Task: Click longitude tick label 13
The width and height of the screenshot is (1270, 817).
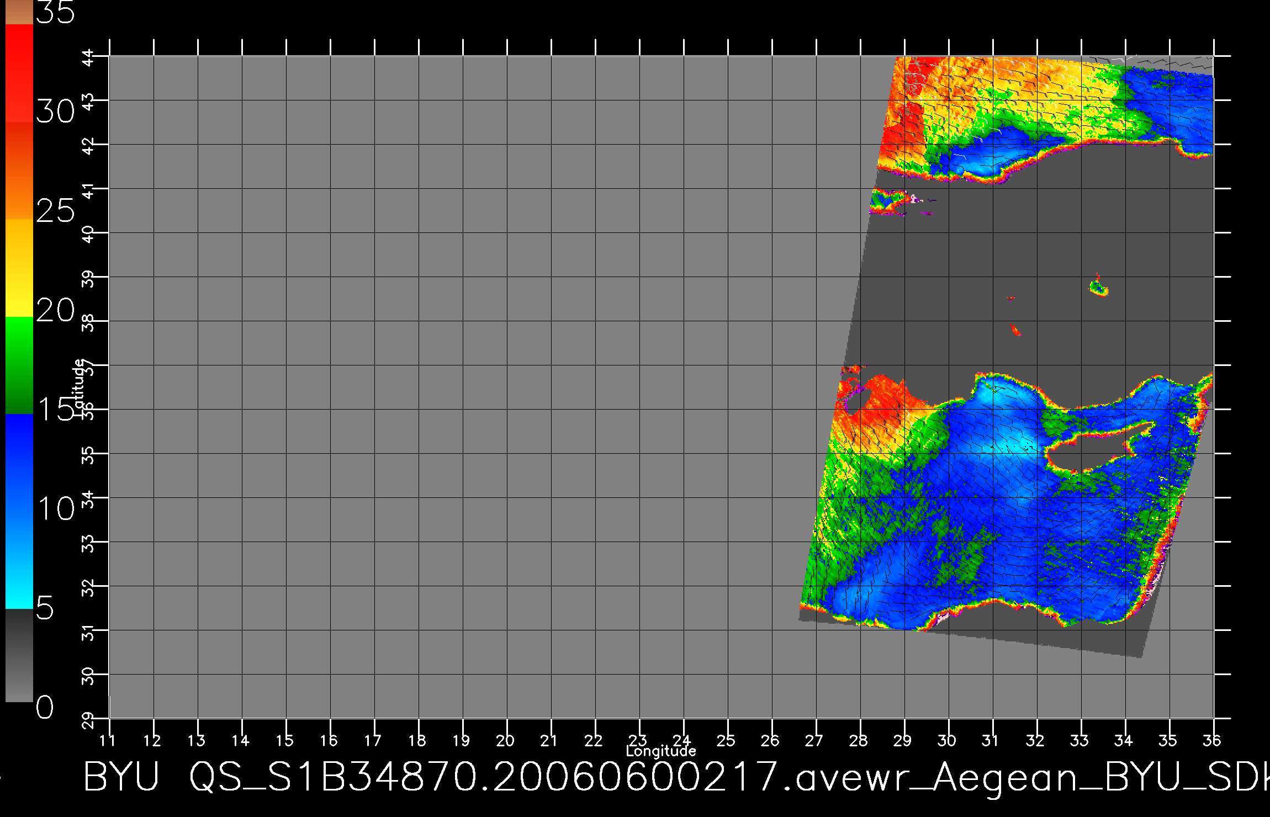Action: point(196,740)
